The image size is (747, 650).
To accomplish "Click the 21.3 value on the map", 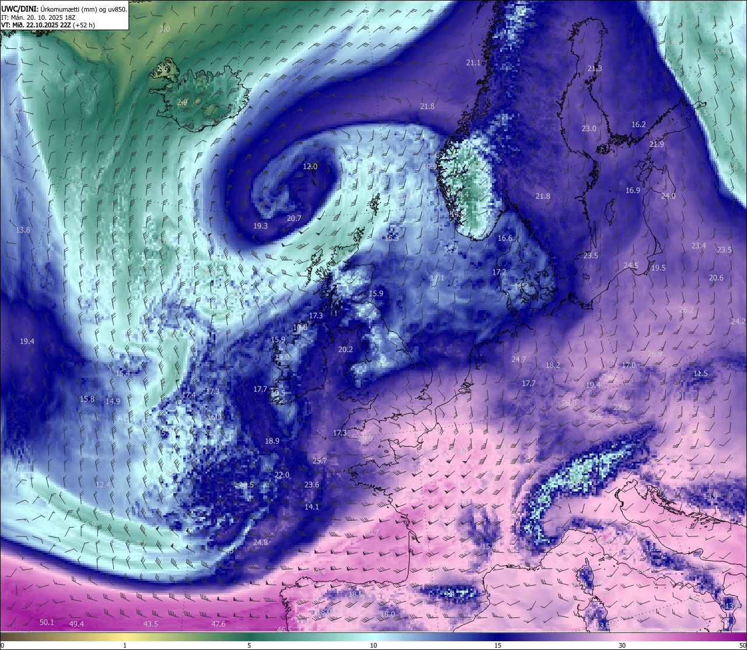I will (x=595, y=69).
